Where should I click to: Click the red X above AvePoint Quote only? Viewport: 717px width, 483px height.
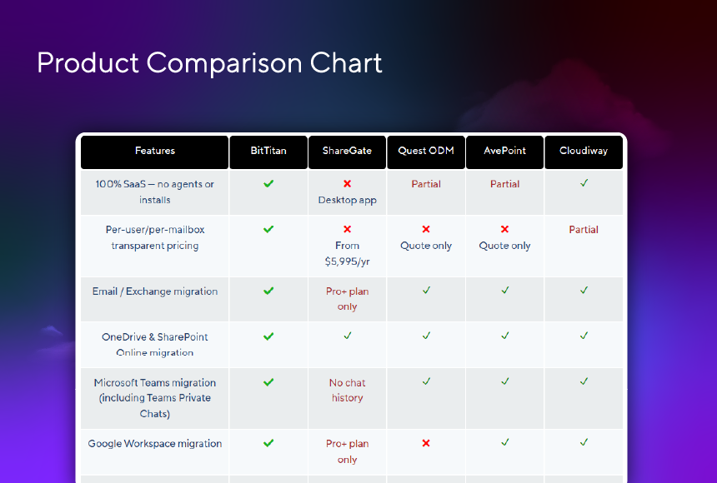pos(504,229)
